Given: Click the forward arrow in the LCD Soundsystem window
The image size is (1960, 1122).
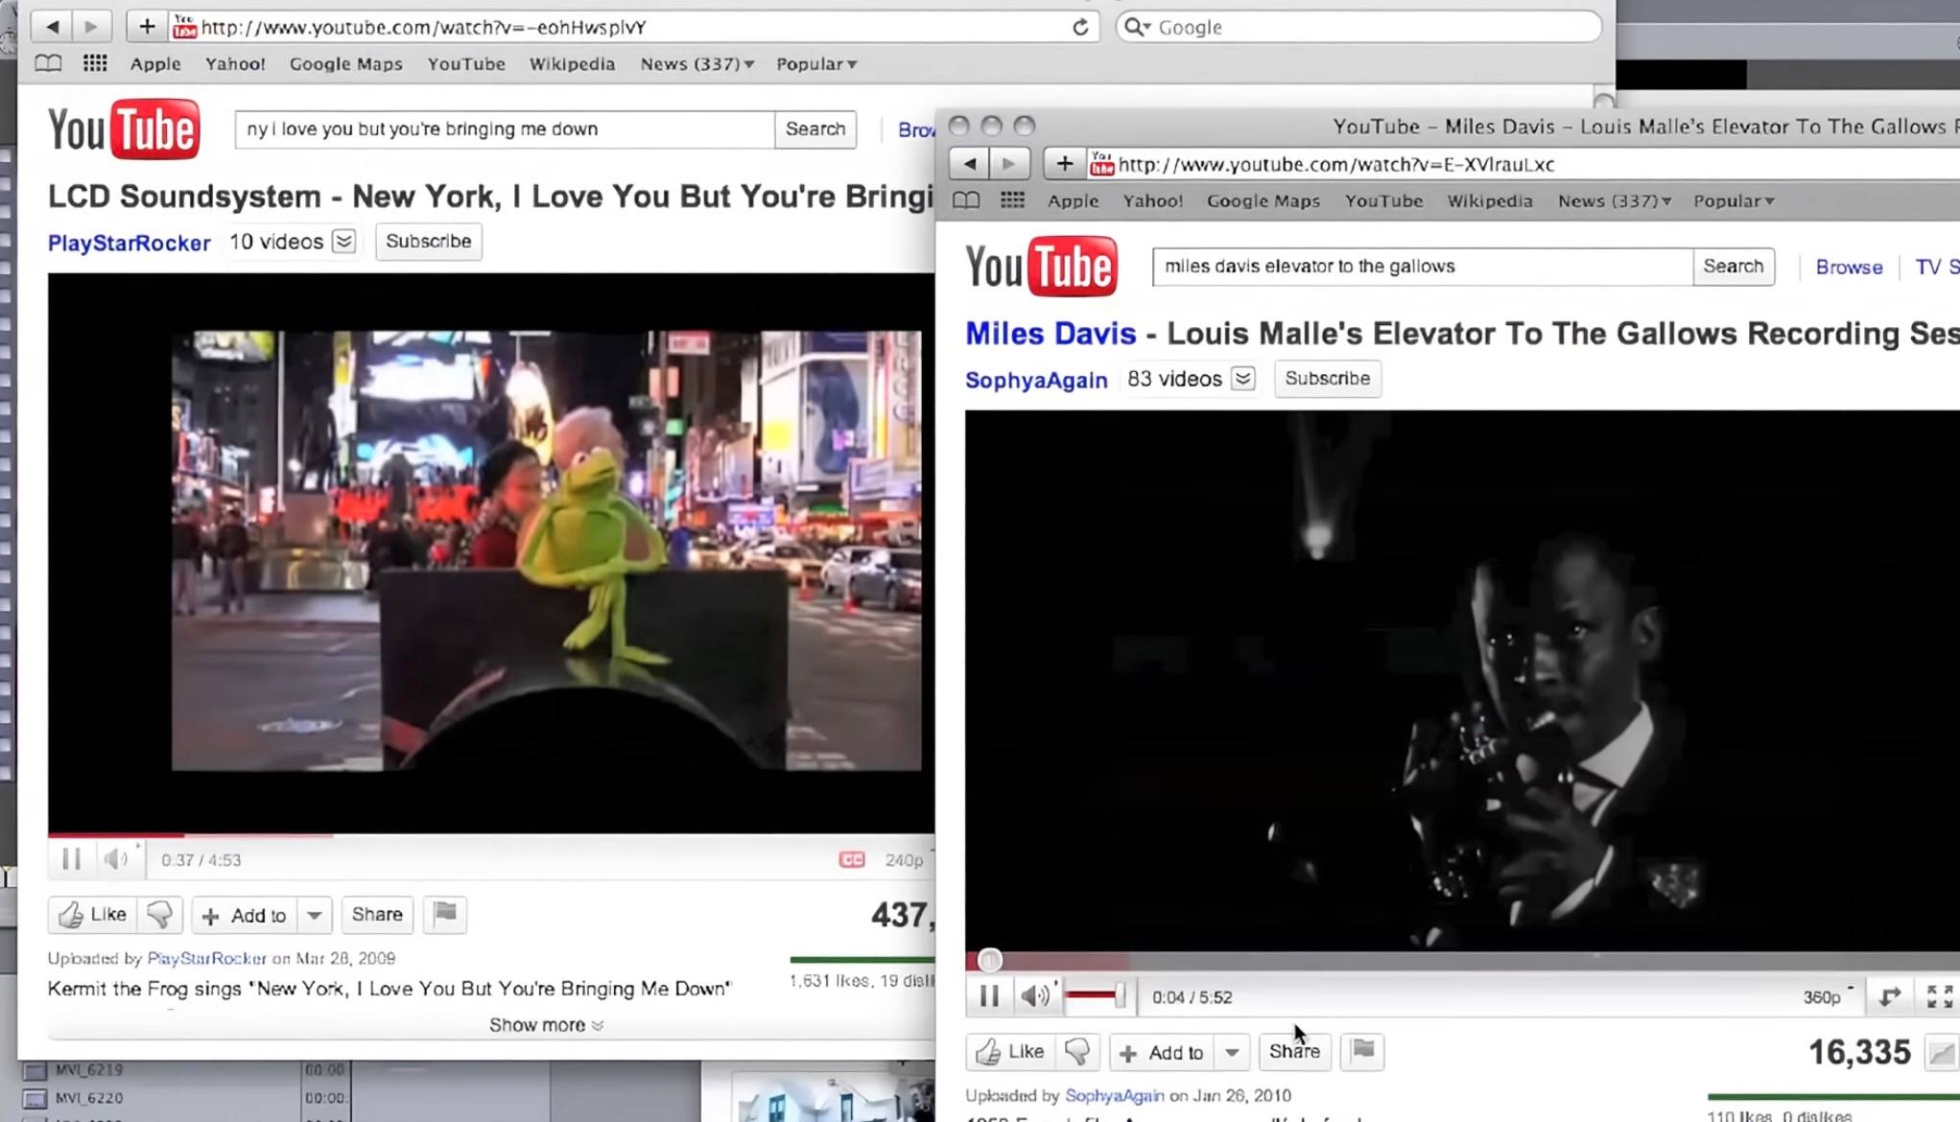Looking at the screenshot, I should (91, 26).
